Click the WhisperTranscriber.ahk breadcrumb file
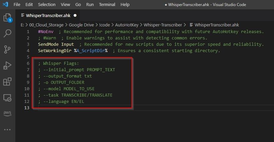274x142 pixels. (x=217, y=25)
